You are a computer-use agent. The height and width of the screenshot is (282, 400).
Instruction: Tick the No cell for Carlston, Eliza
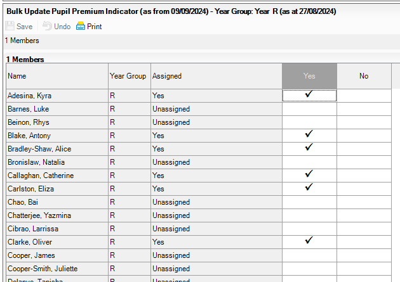click(x=364, y=188)
